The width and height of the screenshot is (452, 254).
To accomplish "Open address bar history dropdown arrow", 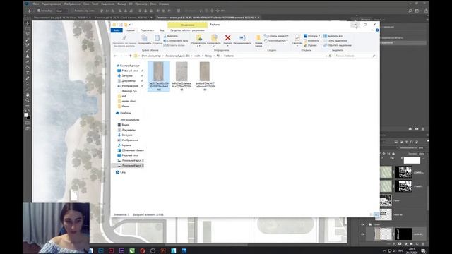I will point(326,56).
